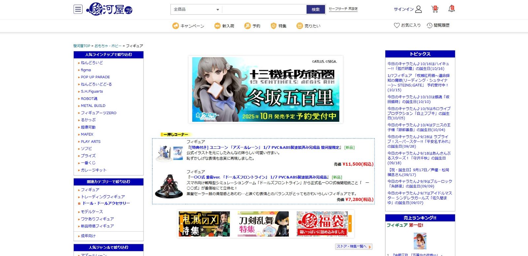
Task: Click the banner carousel next arrow
Action: tap(350, 224)
